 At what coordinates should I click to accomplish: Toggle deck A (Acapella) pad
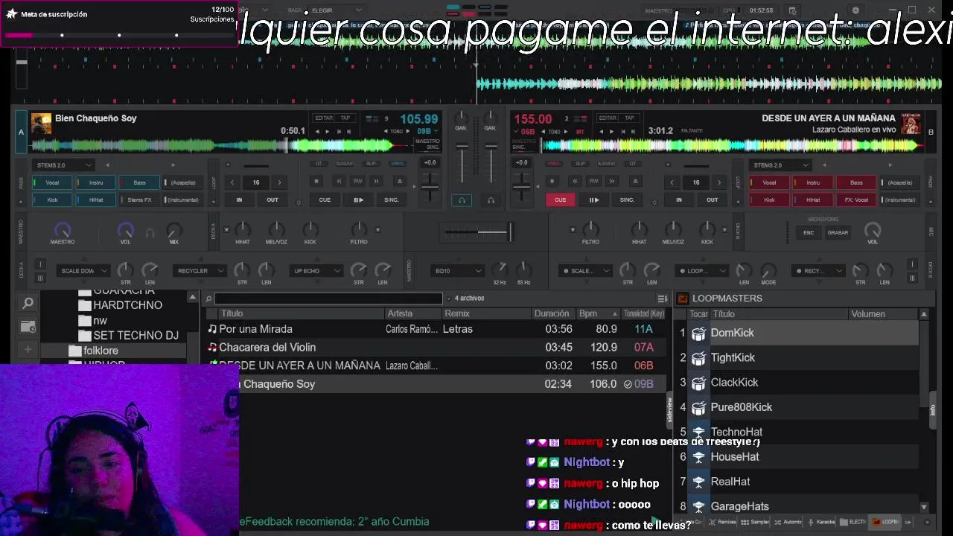click(x=183, y=182)
